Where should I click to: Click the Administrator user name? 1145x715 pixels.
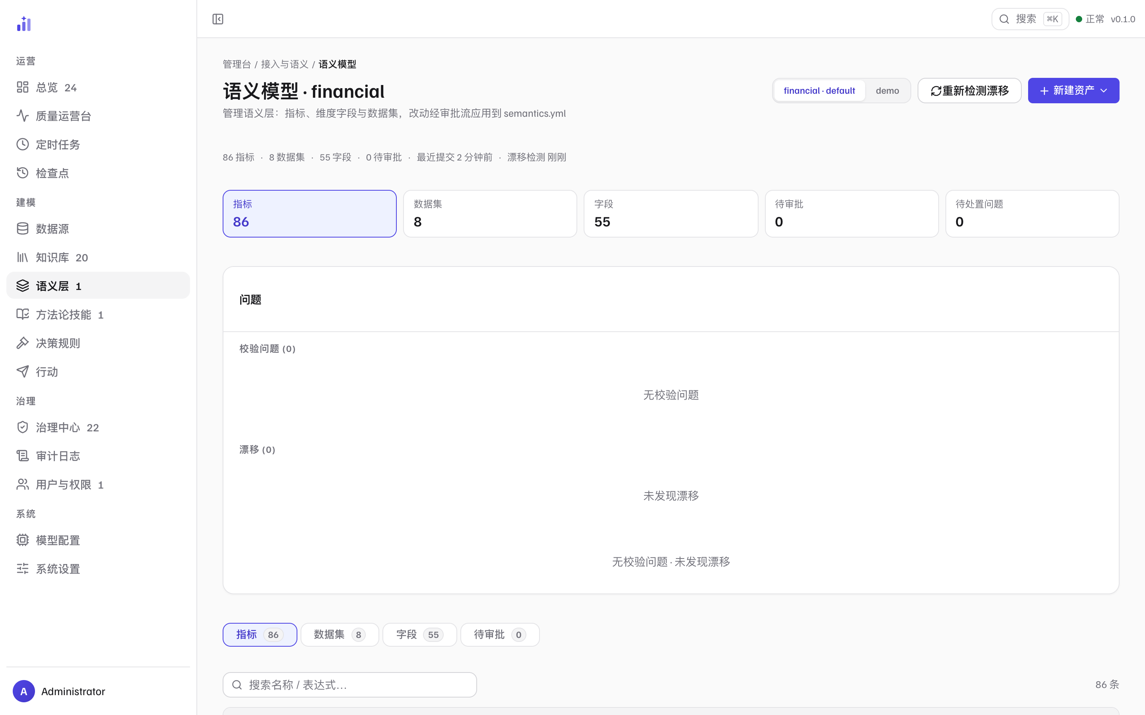pyautogui.click(x=73, y=691)
